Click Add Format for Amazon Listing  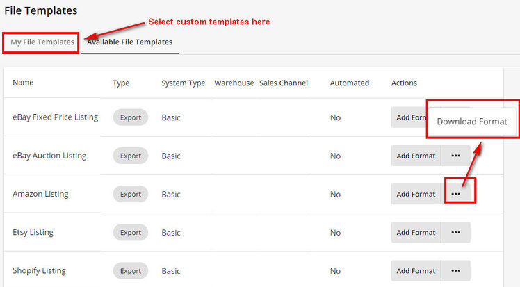tap(416, 194)
